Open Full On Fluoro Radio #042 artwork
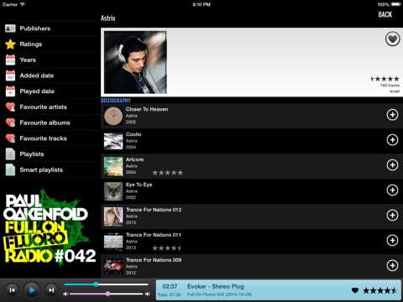 point(50,228)
